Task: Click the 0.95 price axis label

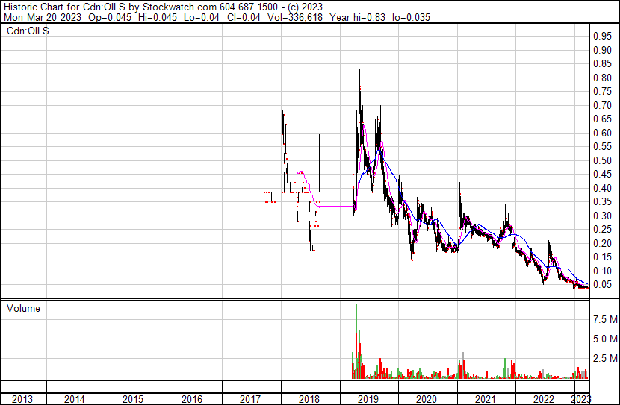Action: pyautogui.click(x=602, y=37)
